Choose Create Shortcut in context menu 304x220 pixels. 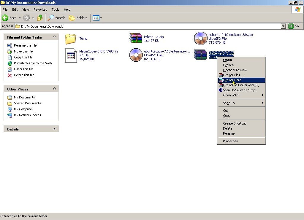coord(242,124)
